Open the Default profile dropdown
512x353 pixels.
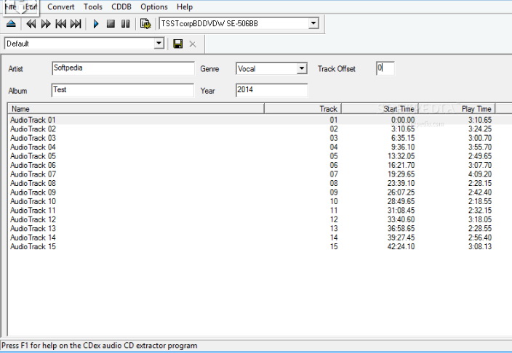tap(160, 44)
